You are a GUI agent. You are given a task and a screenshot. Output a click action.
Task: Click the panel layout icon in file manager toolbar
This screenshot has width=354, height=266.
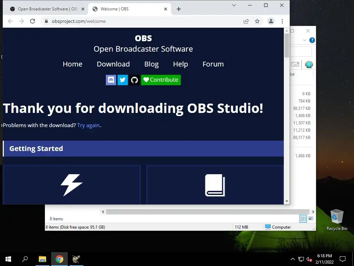295,64
